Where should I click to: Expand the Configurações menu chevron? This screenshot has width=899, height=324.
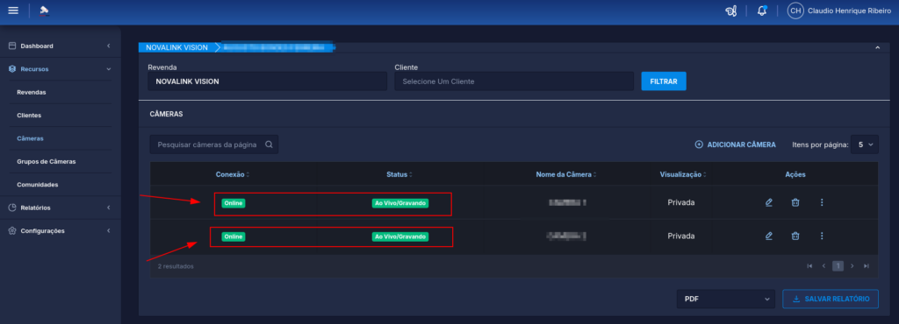[108, 231]
